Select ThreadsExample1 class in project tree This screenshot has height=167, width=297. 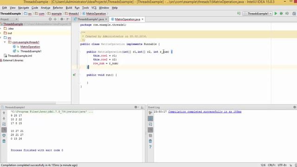click(31, 51)
